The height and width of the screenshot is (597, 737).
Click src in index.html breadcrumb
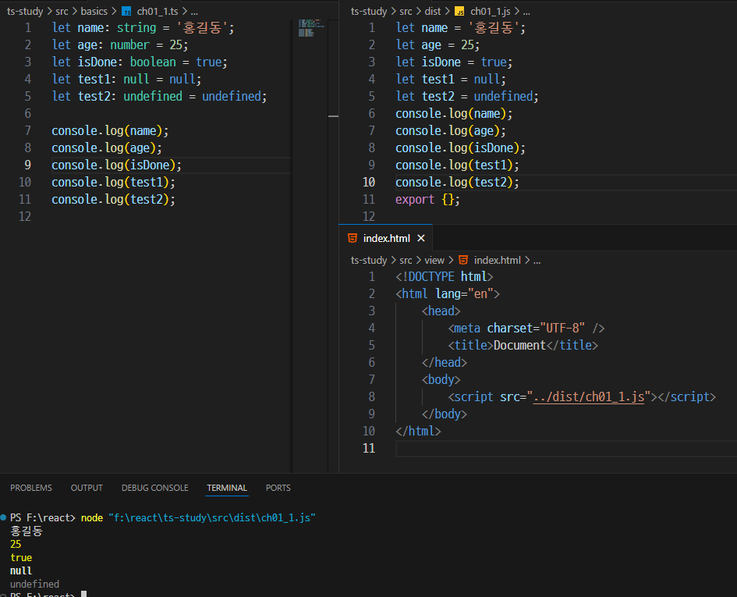pyautogui.click(x=406, y=260)
